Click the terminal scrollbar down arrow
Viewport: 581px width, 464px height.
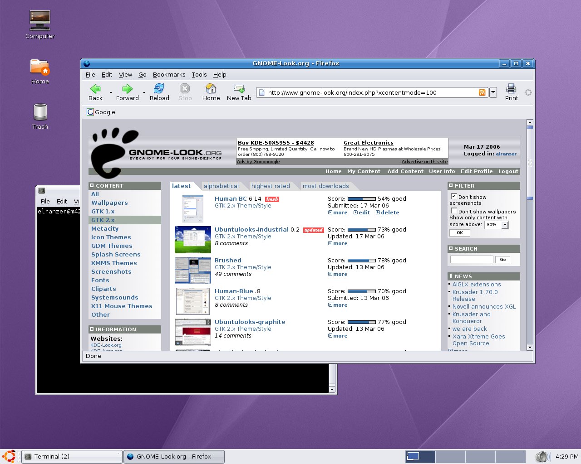(332, 390)
